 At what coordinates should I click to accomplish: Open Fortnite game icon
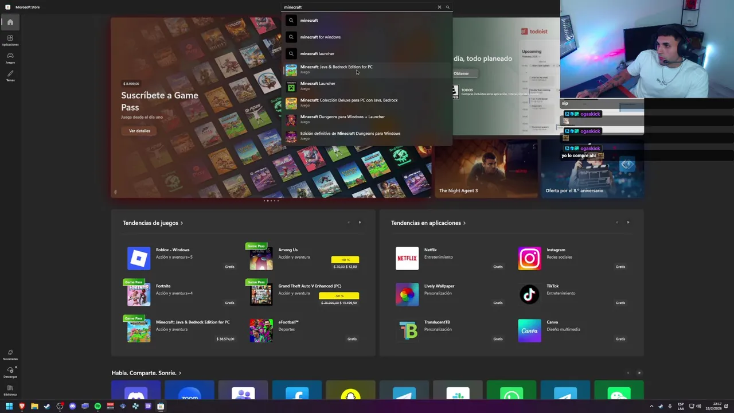139,294
